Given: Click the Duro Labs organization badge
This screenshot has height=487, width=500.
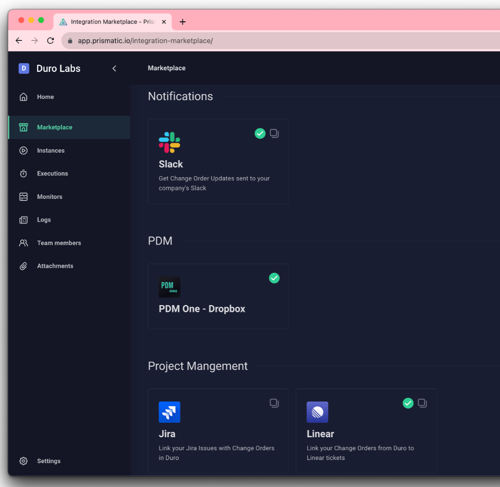Looking at the screenshot, I should tap(24, 68).
